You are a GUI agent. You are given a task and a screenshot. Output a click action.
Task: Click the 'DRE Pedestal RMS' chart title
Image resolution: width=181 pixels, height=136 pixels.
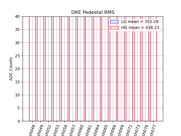pyautogui.click(x=93, y=12)
